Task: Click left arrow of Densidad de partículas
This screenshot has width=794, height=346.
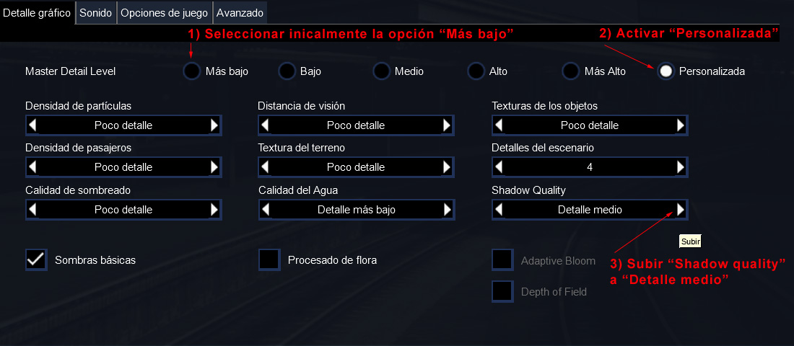Action: click(32, 125)
